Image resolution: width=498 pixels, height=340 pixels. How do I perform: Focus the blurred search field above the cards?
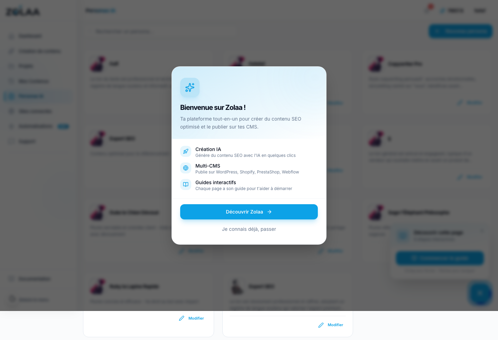(x=162, y=31)
